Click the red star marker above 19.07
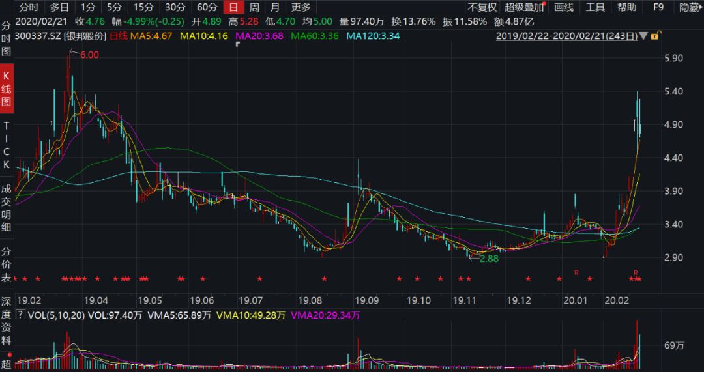Image resolution: width=704 pixels, height=372 pixels. [259, 279]
